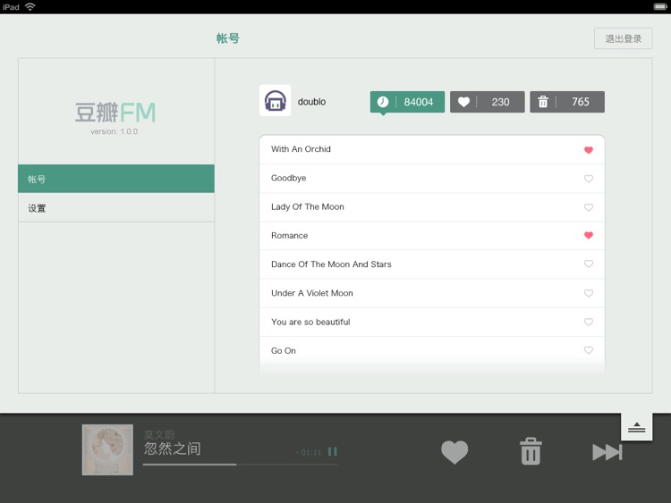Screen dimensions: 671x503
Task: Click the doublo user avatar icon
Action: tap(275, 100)
